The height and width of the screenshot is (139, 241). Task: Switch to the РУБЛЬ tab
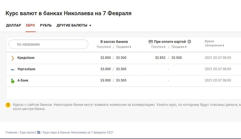coord(46,25)
